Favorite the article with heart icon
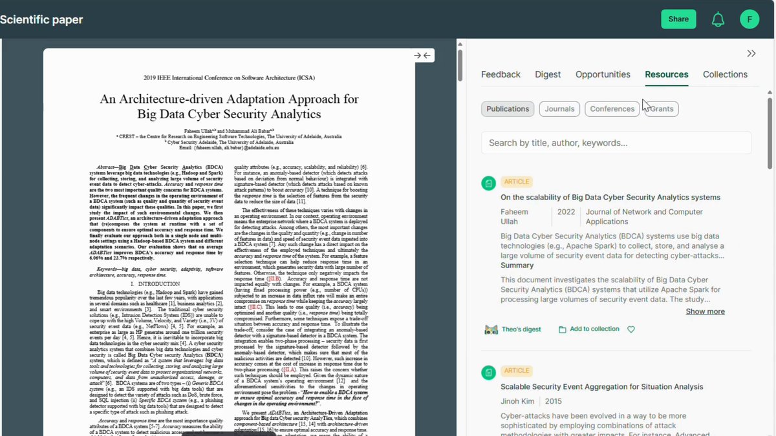The image size is (776, 436). 631,329
